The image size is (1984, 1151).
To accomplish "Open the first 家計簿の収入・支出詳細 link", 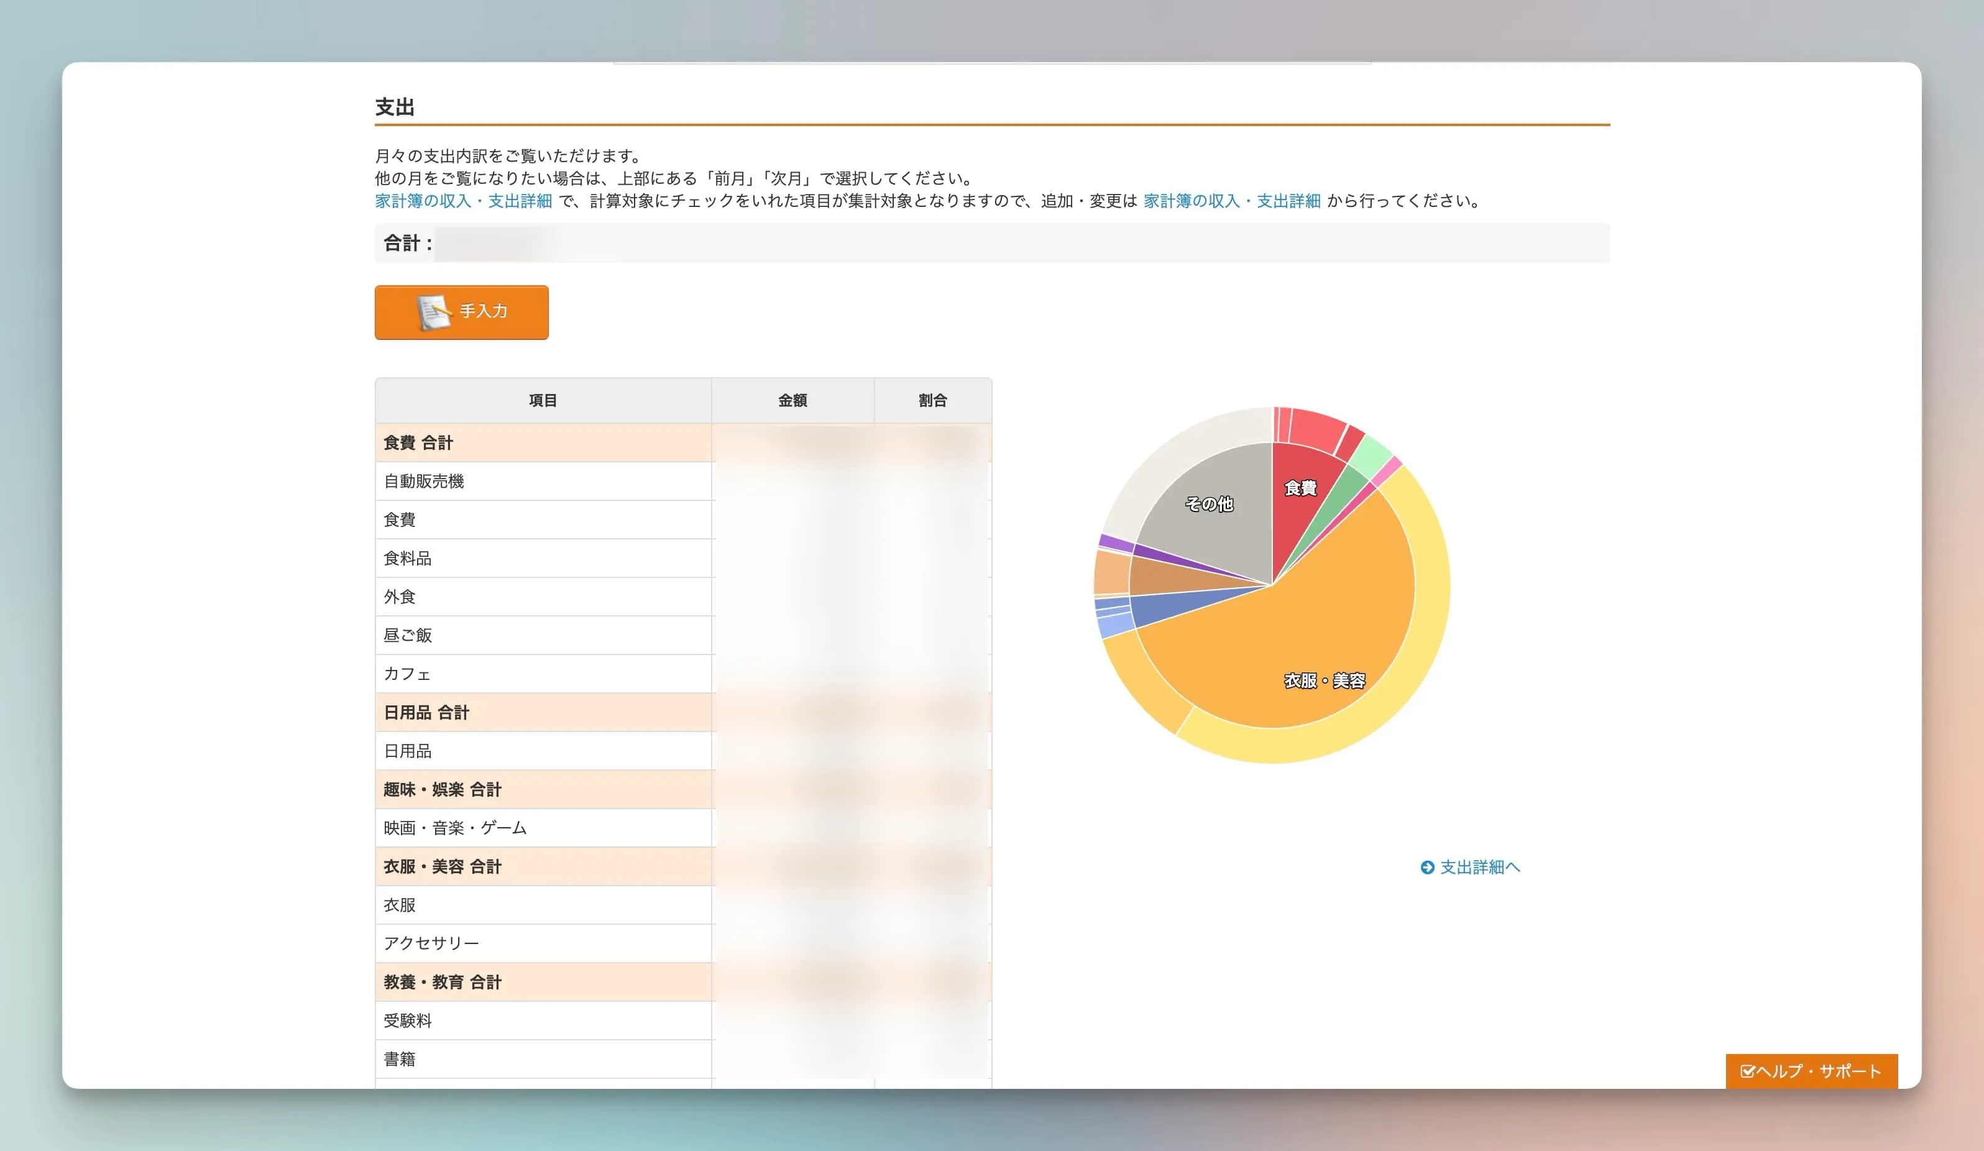I will pos(464,201).
